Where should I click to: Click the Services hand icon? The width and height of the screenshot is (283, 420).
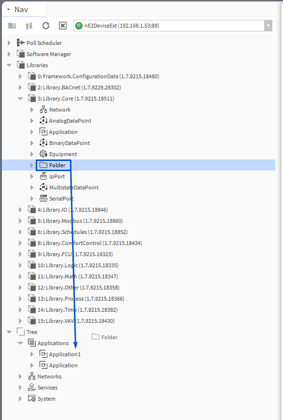tap(32, 387)
